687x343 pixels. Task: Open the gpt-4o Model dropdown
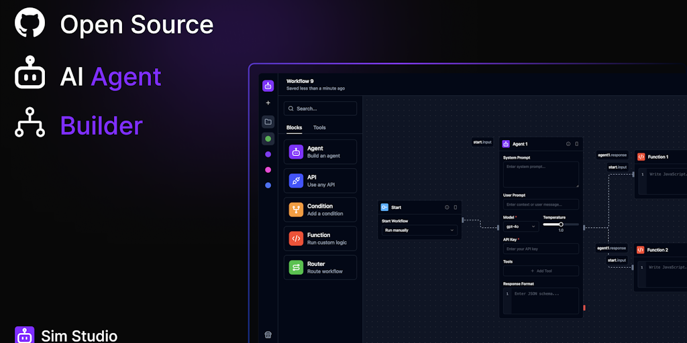(x=521, y=226)
